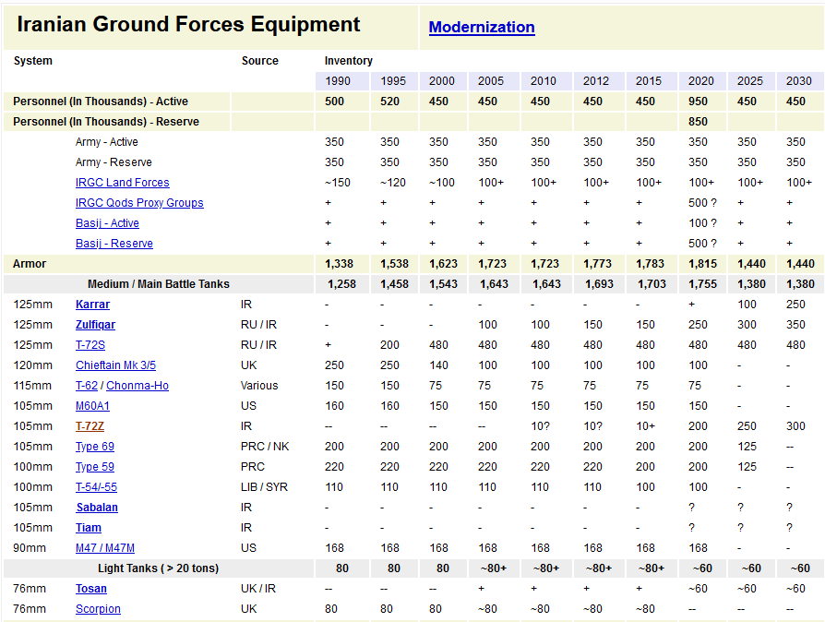Click the '120mm' caliber label for Chieftain
This screenshot has height=622, width=825.
tap(32, 365)
